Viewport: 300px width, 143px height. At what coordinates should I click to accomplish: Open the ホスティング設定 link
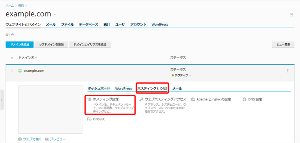pos(106,99)
